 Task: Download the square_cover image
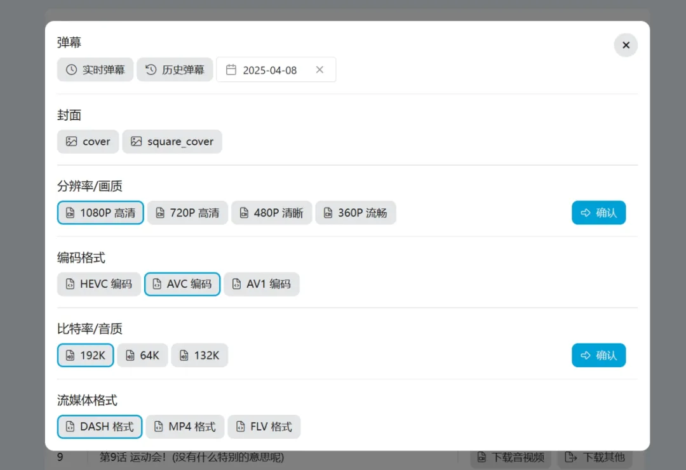172,142
